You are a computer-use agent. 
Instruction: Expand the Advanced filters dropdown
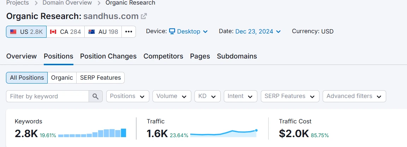[354, 96]
